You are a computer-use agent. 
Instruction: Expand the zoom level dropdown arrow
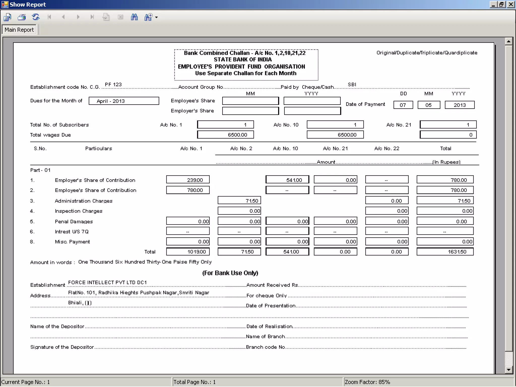click(x=156, y=17)
